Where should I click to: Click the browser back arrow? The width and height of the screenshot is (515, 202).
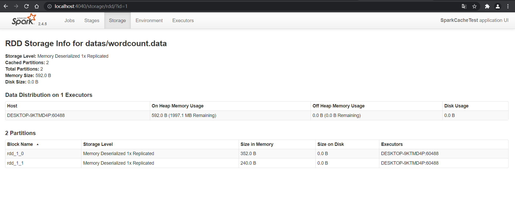click(x=6, y=6)
